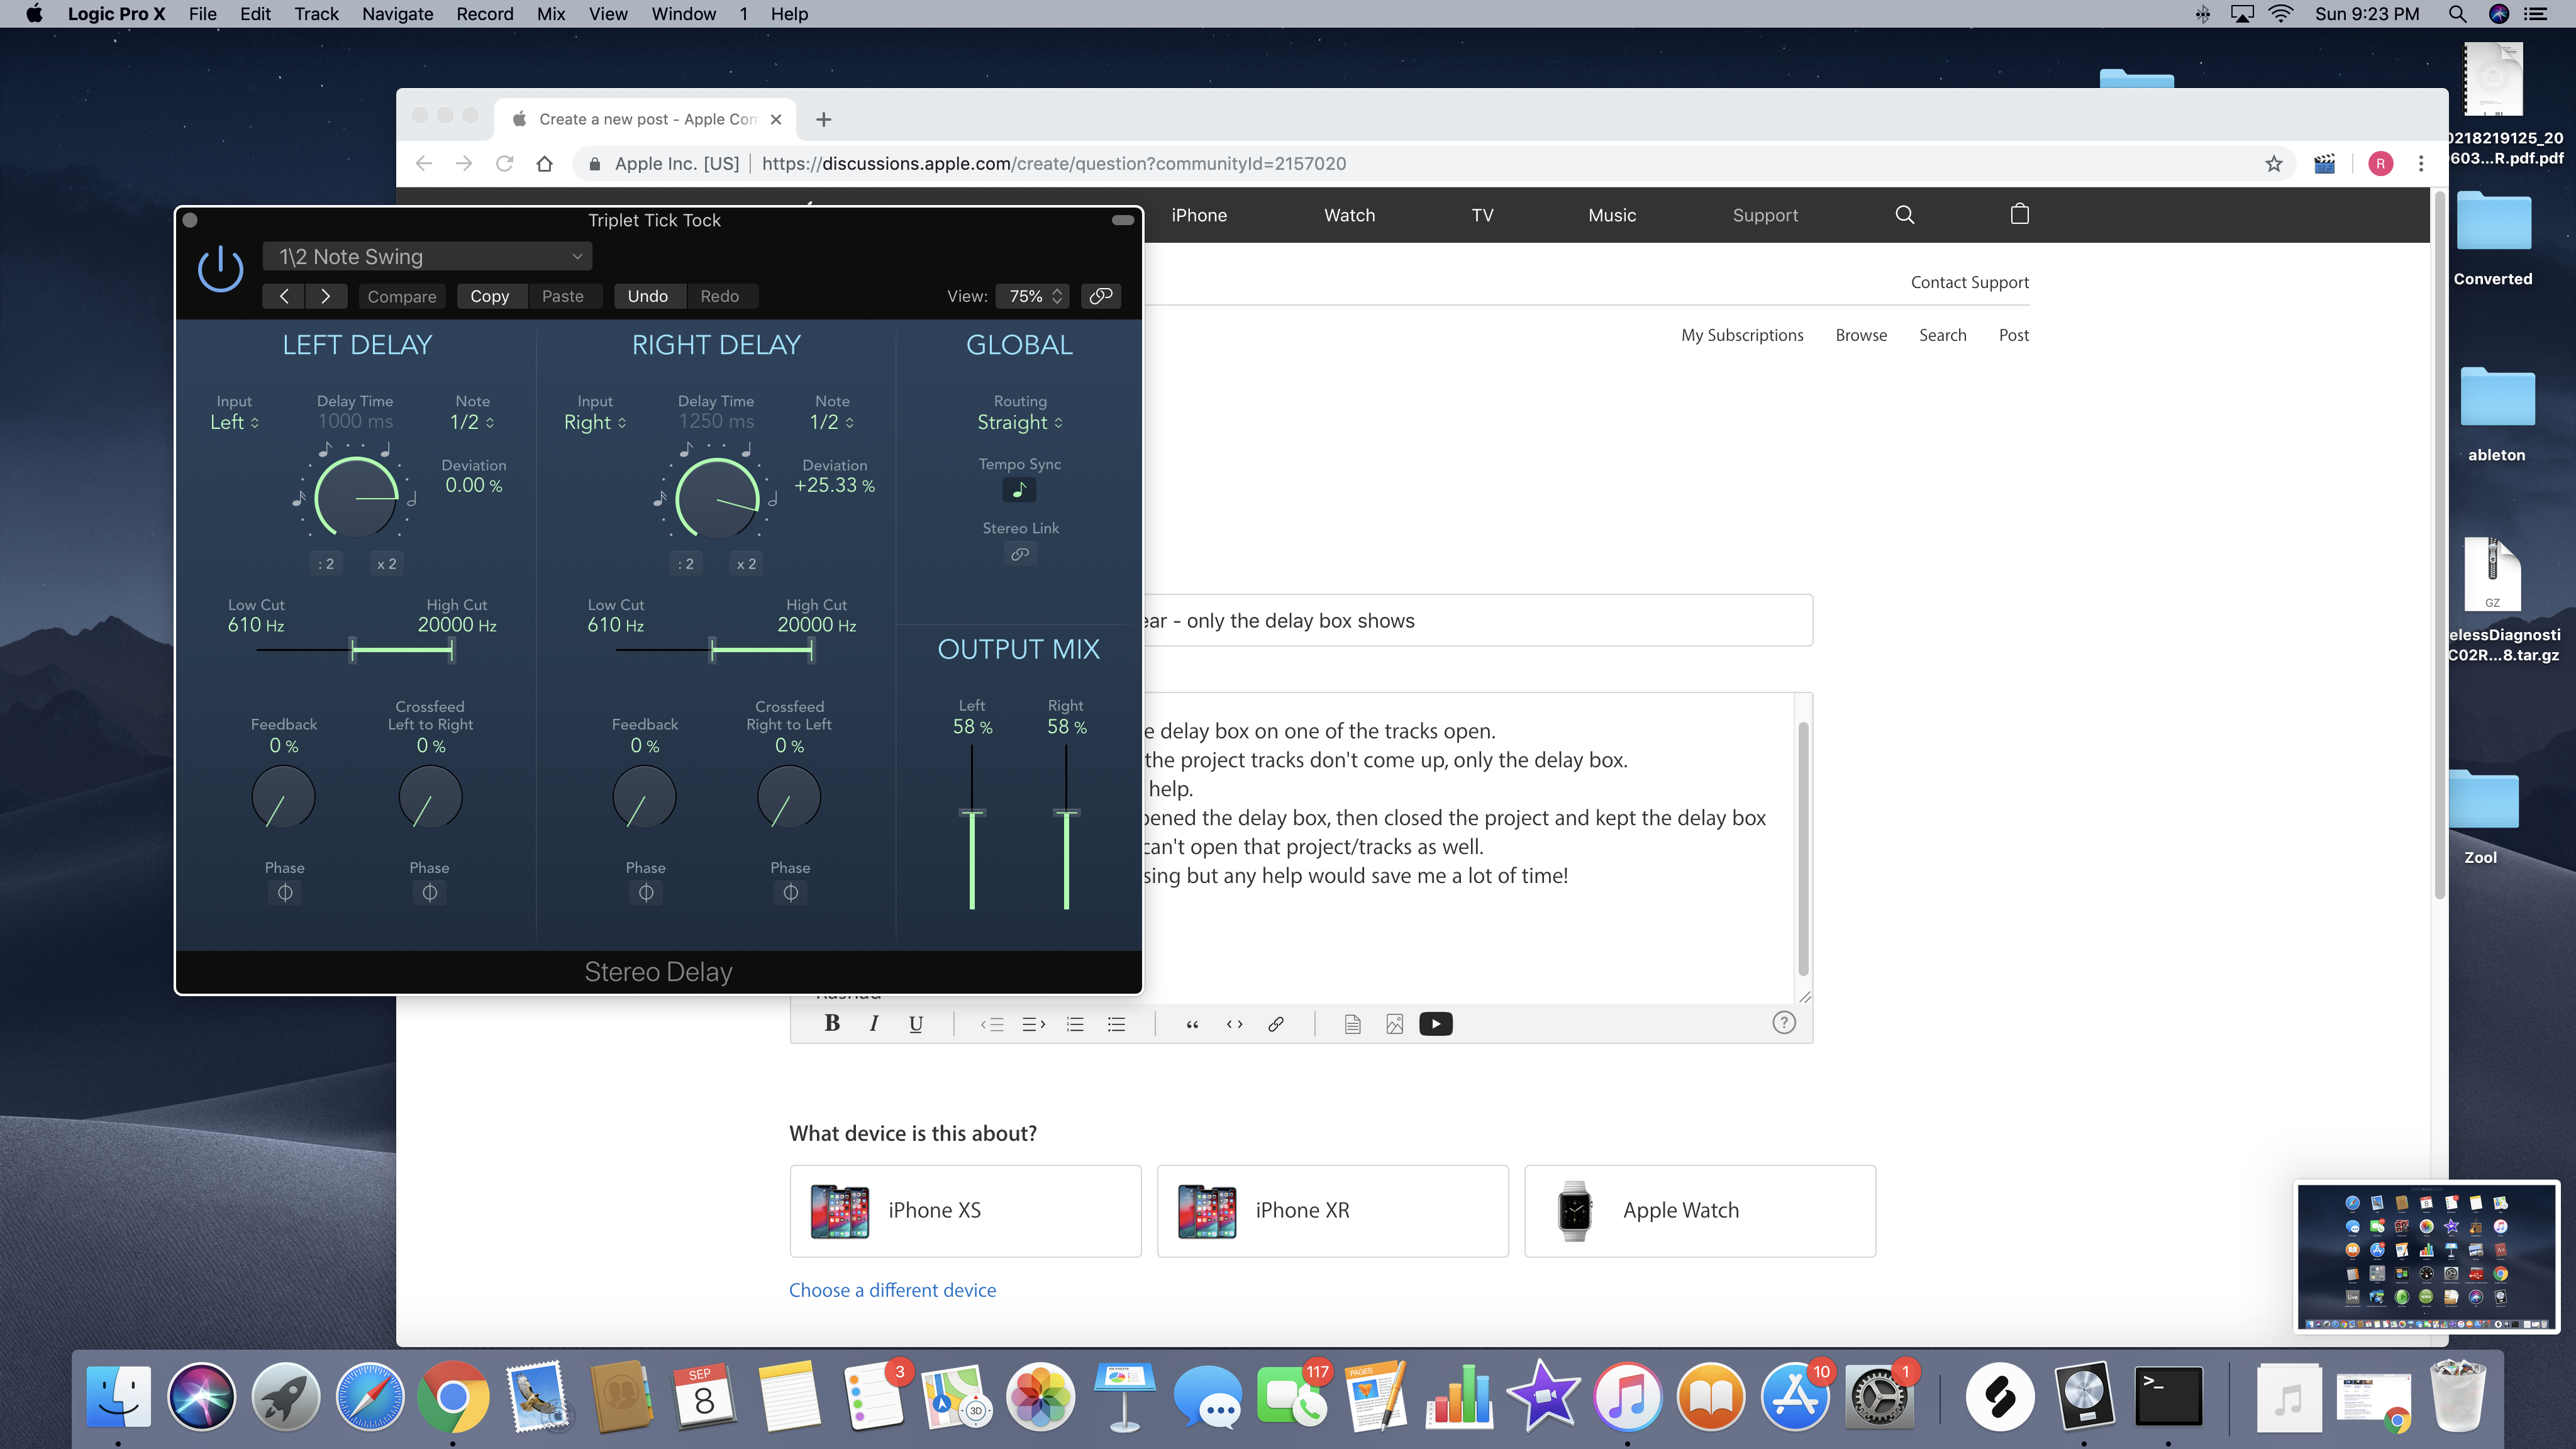
Task: Select the iPhone XR device card
Action: (1332, 1210)
